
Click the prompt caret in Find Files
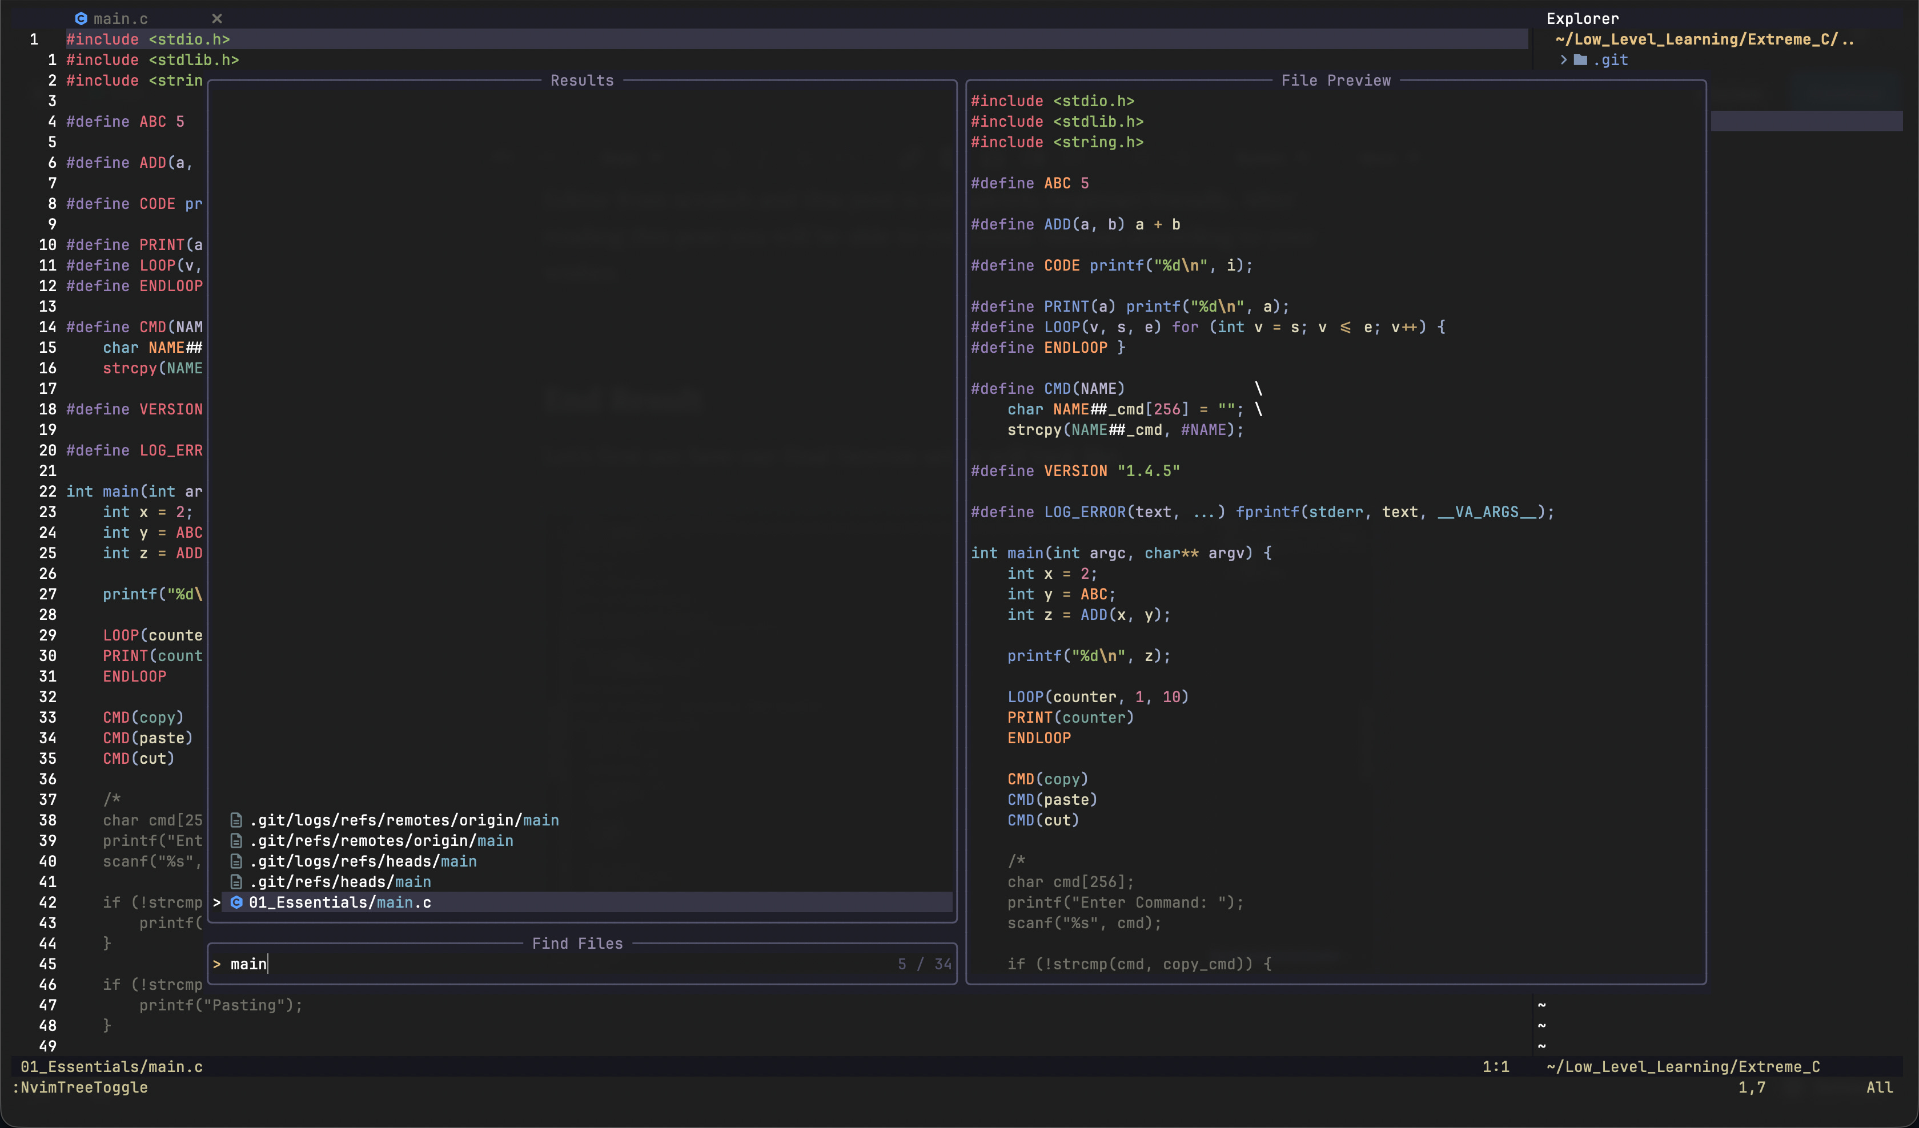pyautogui.click(x=217, y=964)
